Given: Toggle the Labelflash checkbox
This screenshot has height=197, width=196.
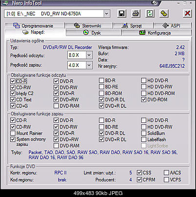Looking at the screenshot, I should pyautogui.click(x=144, y=139).
